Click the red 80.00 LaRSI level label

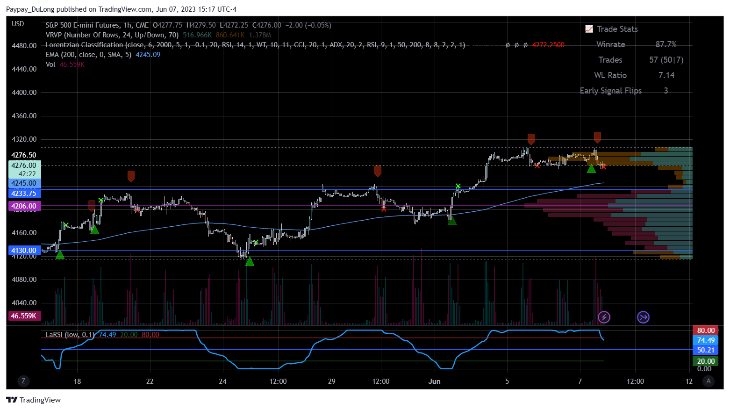(706, 331)
